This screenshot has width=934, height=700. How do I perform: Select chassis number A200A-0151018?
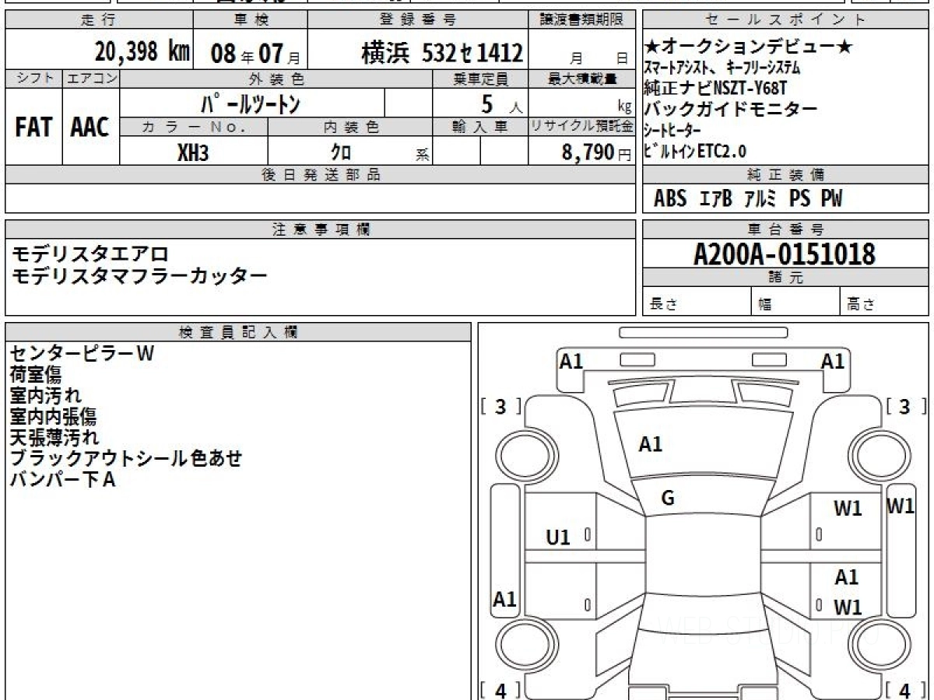[x=785, y=254]
